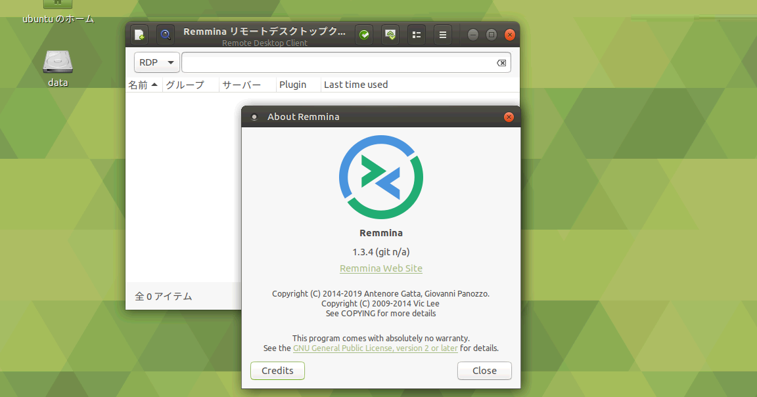Switch the connection list view mode
This screenshot has height=397, width=757.
pos(416,34)
